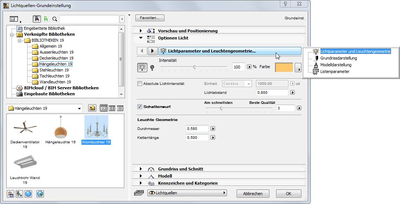Click the Kettenlänge arrow button

coord(213,137)
